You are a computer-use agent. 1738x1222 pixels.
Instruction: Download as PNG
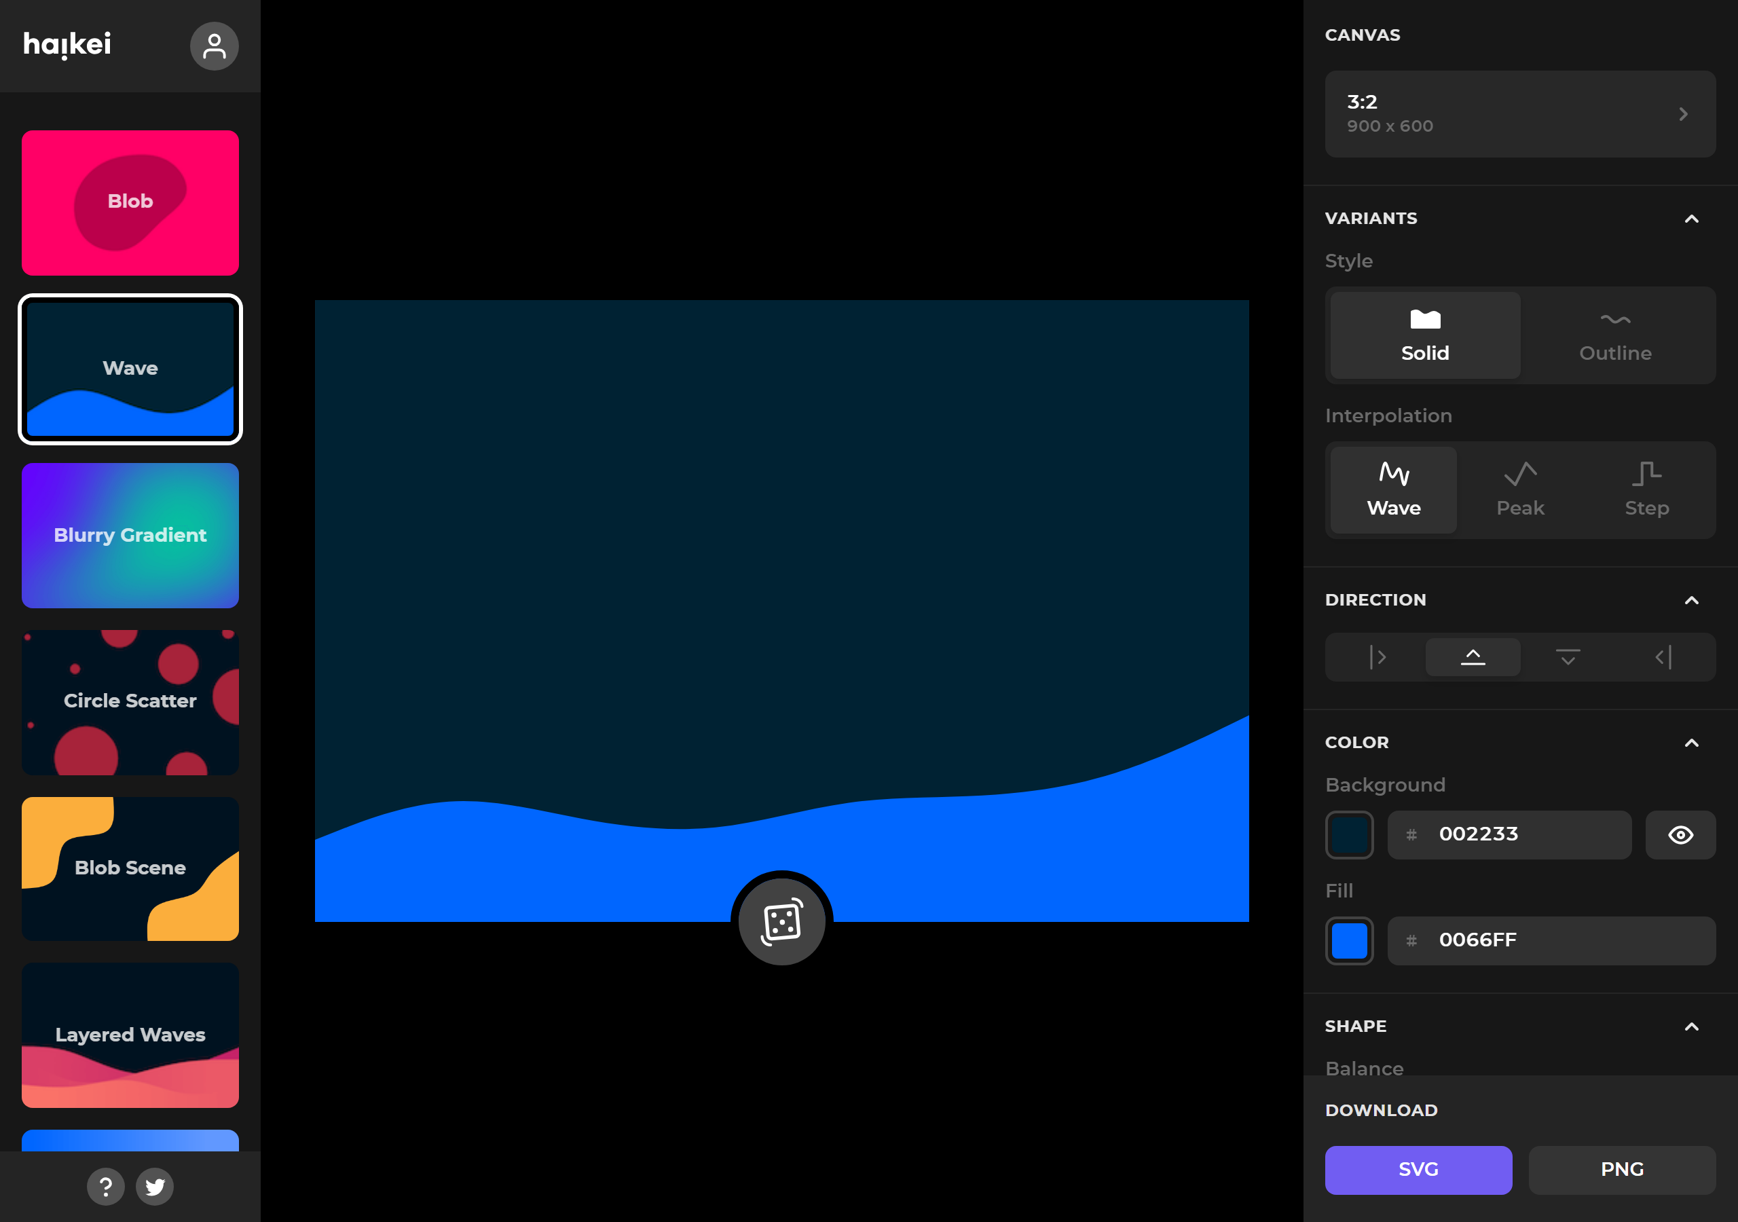click(x=1622, y=1170)
